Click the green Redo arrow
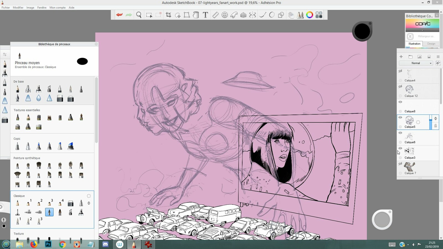 [129, 15]
